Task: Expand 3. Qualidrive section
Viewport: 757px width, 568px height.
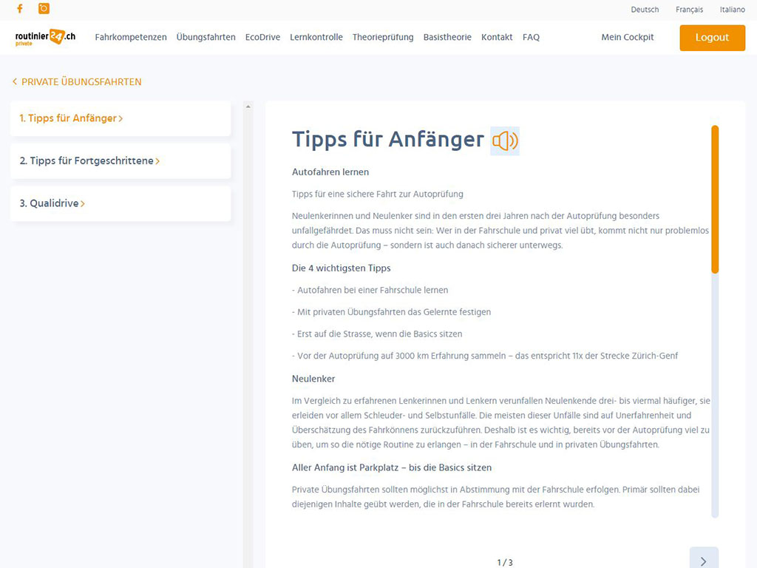Action: (52, 203)
